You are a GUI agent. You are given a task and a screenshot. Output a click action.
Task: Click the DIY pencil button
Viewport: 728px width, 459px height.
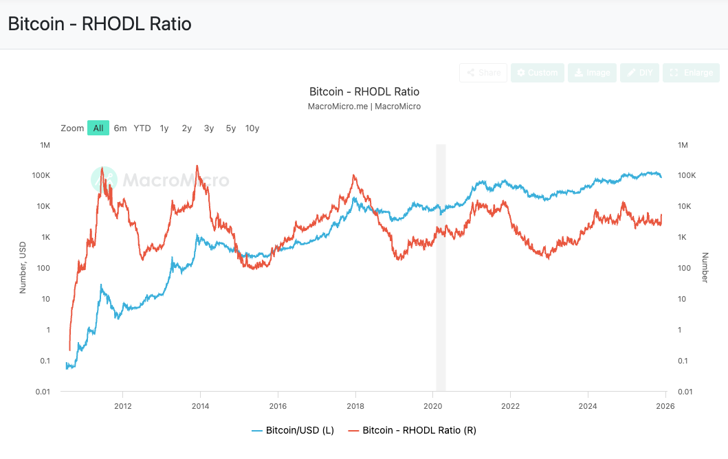[639, 73]
